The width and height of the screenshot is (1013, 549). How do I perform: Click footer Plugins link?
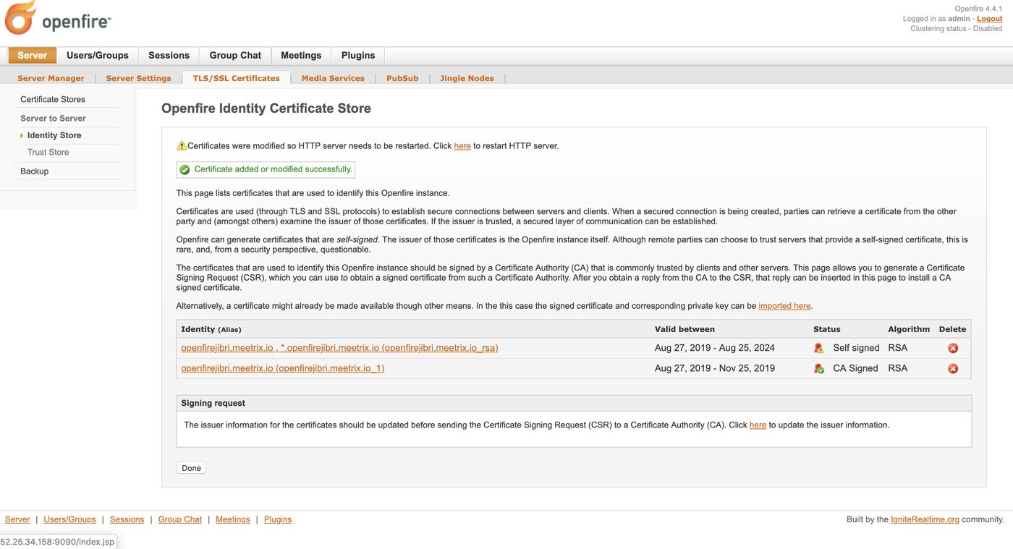click(x=278, y=519)
